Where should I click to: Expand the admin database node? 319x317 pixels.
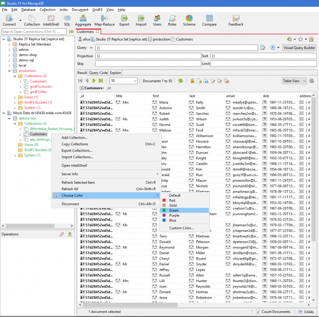9,50
